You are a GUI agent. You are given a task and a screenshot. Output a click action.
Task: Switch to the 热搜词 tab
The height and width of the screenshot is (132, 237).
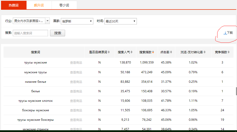tap(14, 5)
